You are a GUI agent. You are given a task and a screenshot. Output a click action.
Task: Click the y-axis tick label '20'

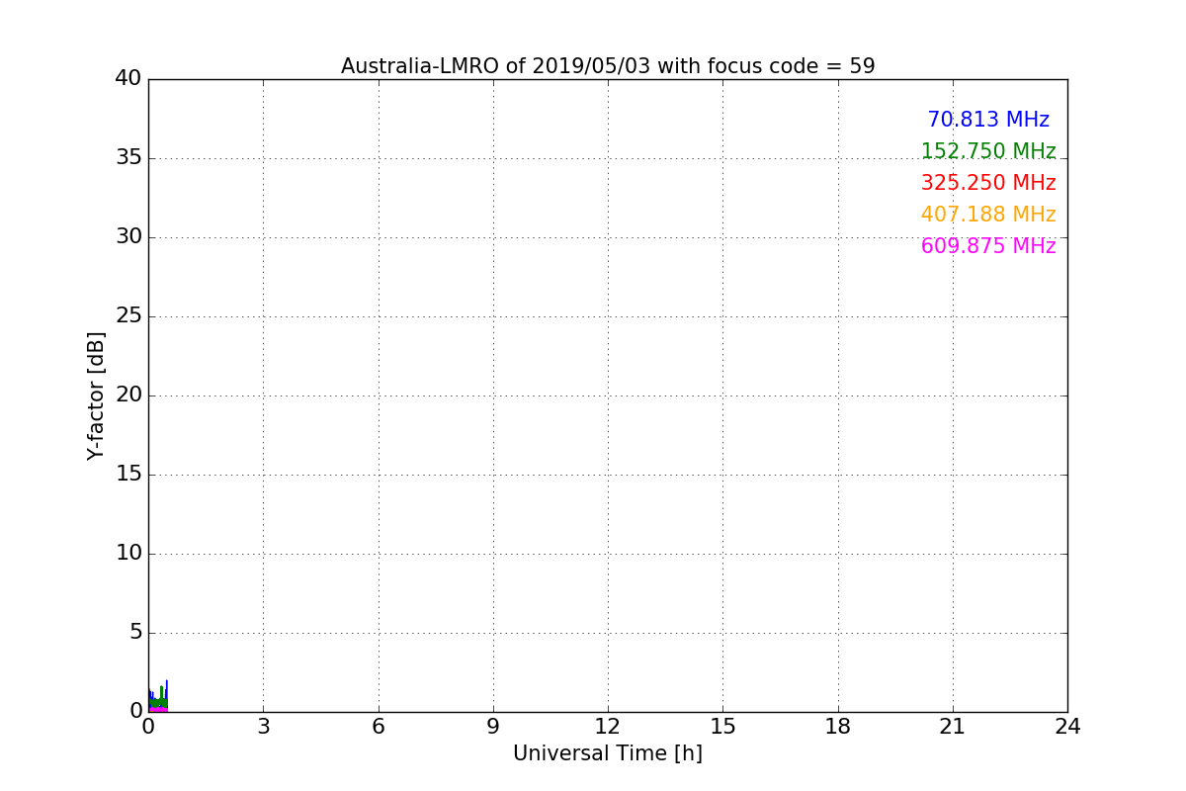click(x=128, y=395)
